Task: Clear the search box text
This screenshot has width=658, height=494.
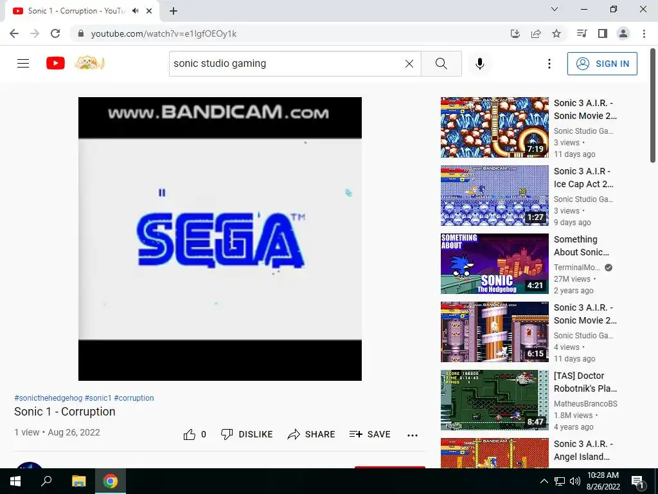Action: pos(409,64)
